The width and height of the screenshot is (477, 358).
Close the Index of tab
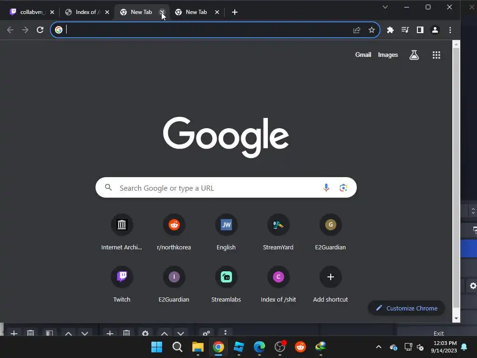pyautogui.click(x=107, y=12)
